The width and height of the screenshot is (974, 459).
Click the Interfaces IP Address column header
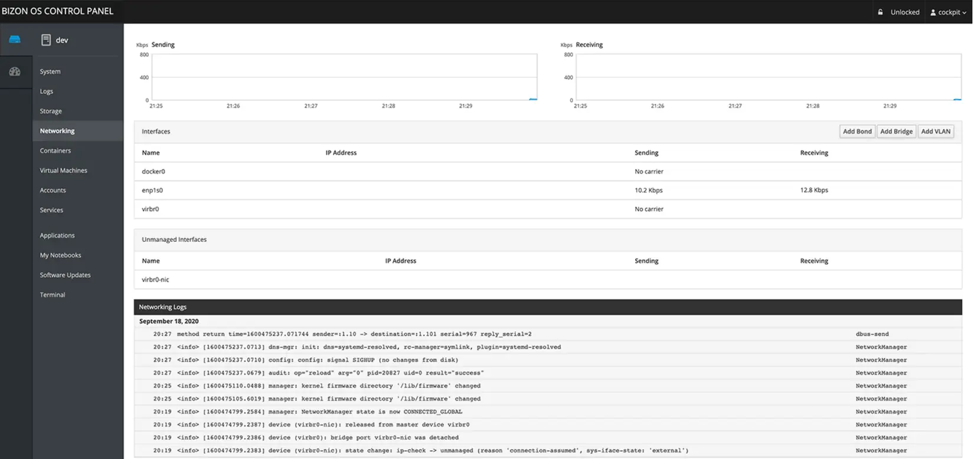click(x=341, y=153)
